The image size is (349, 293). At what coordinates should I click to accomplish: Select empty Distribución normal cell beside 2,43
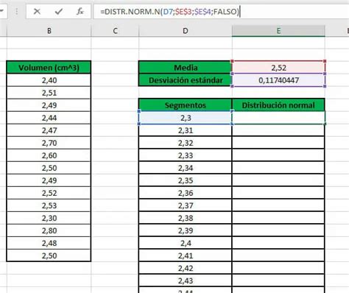[278, 280]
